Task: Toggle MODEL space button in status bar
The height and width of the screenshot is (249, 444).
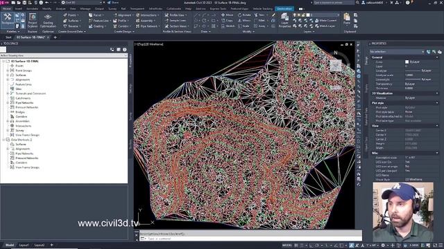Action: coord(287,246)
